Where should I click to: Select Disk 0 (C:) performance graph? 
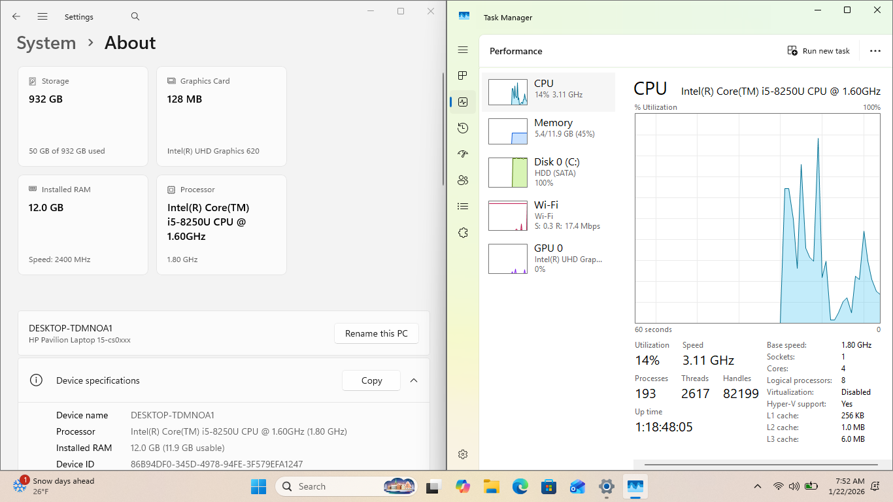point(548,173)
